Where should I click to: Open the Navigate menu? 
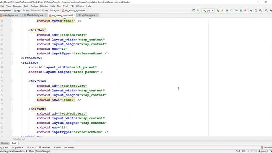click(17, 6)
